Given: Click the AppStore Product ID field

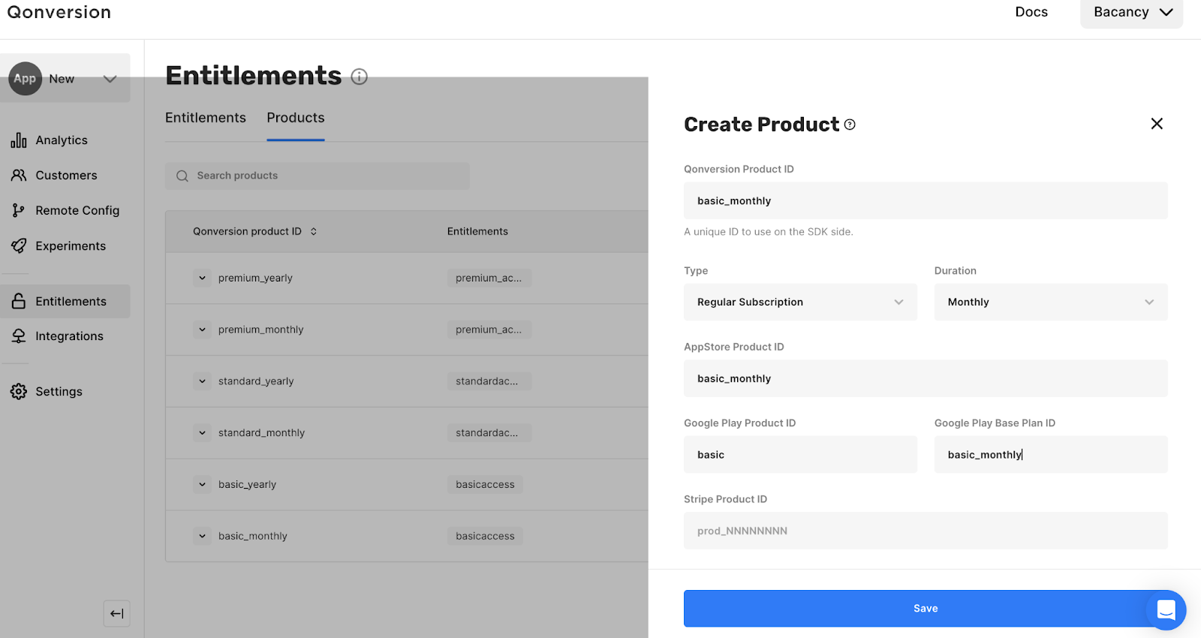Looking at the screenshot, I should tap(926, 378).
